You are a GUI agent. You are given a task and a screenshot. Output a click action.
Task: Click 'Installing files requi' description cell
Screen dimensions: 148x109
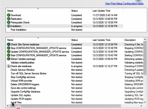(134, 103)
